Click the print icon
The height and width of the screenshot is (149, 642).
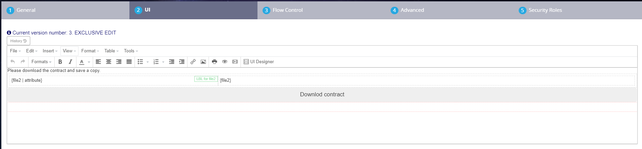click(214, 62)
